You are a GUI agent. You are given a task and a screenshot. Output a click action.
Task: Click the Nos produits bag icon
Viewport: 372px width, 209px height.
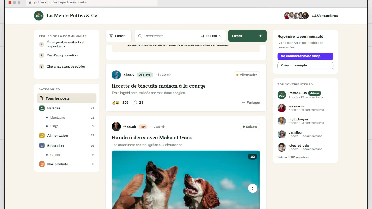point(42,164)
